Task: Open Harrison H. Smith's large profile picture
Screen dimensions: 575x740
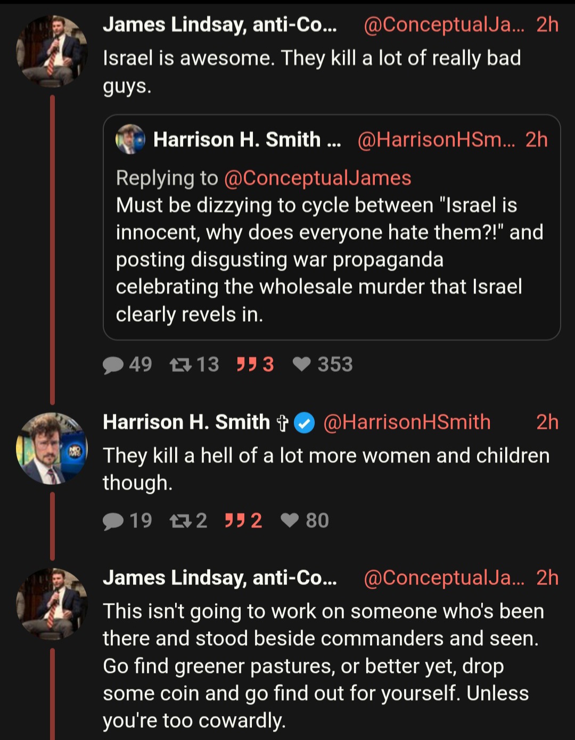Action: (52, 448)
